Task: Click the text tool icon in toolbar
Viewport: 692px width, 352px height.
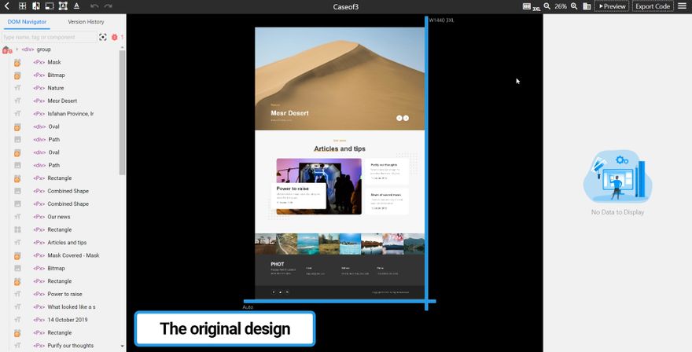Action: 76,6
